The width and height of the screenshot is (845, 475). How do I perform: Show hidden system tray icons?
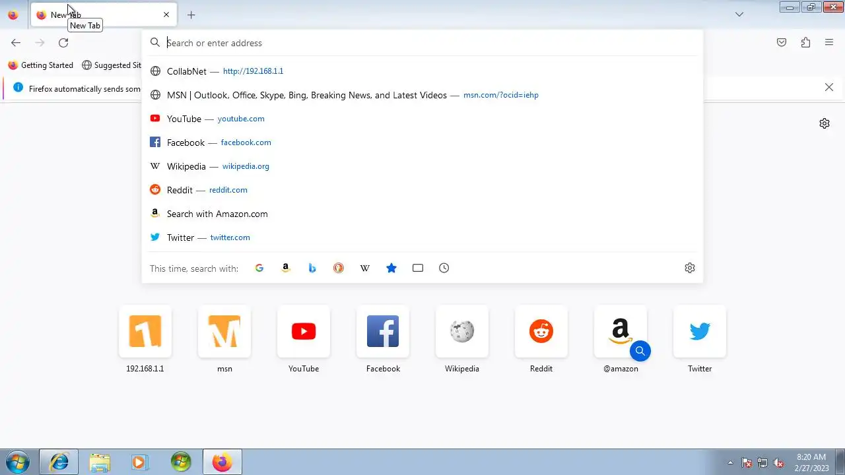click(x=730, y=462)
